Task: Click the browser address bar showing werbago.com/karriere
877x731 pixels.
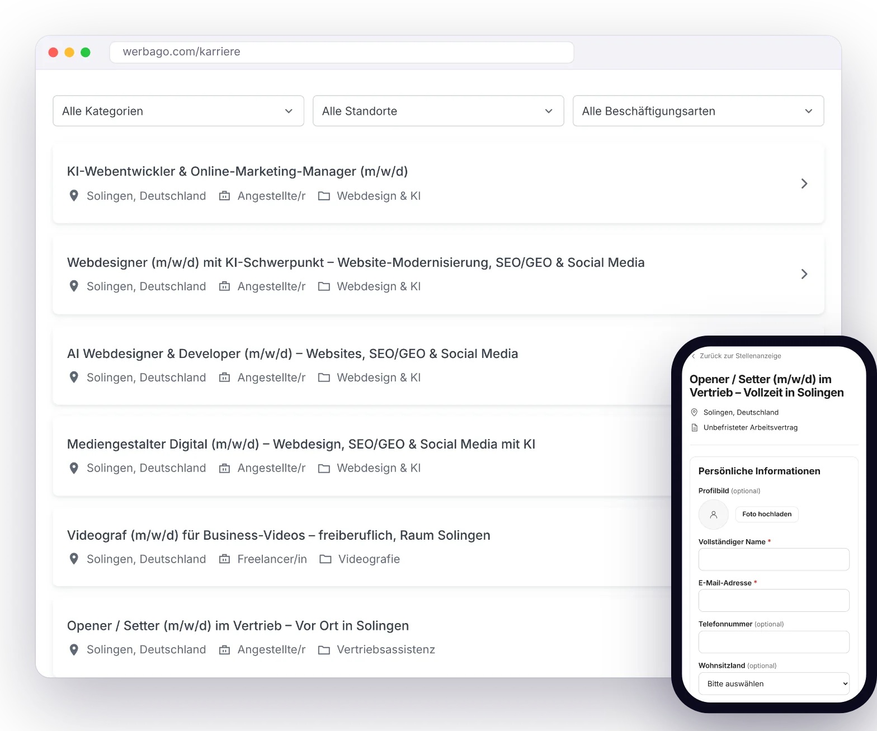Action: pyautogui.click(x=342, y=52)
